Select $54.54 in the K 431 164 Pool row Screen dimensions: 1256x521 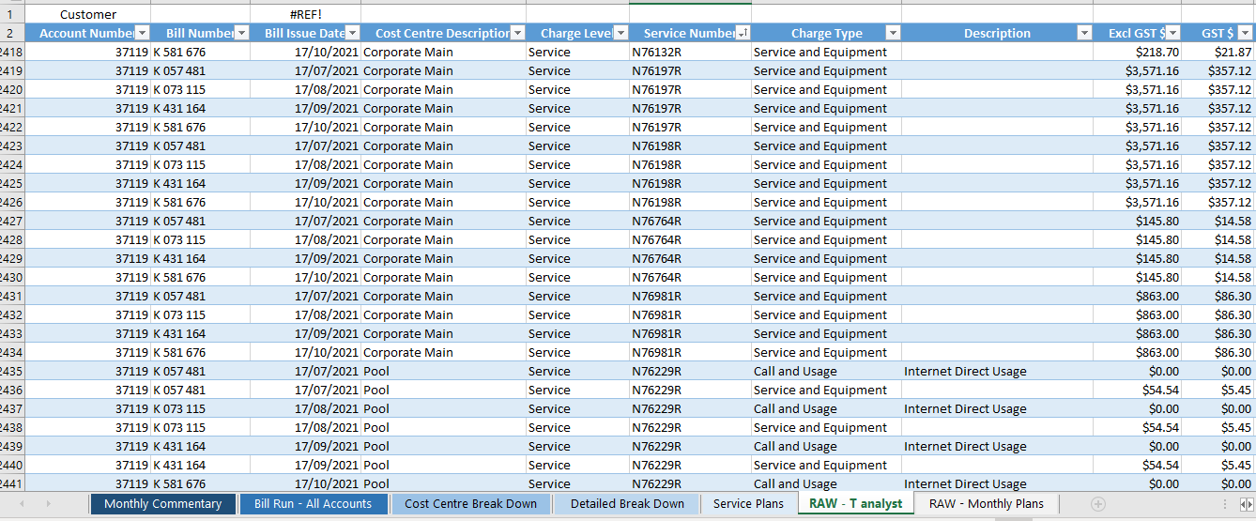[1137, 466]
